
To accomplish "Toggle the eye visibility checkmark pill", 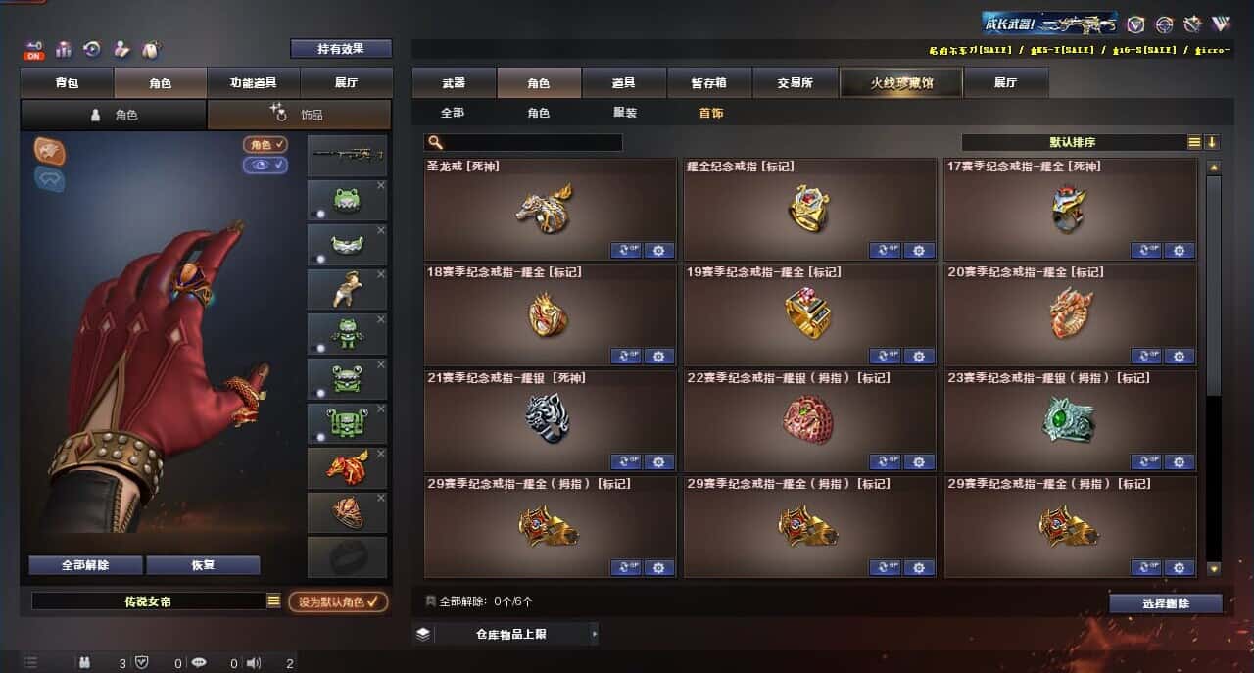I will 265,165.
